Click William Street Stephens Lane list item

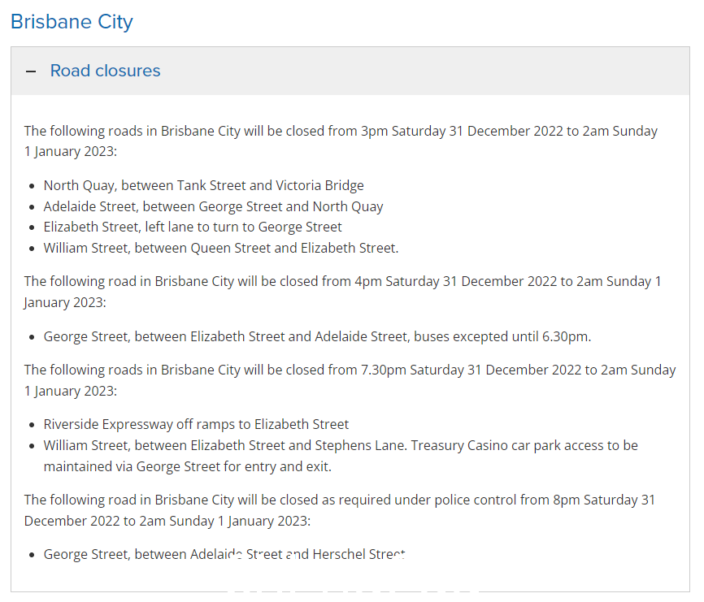[341, 456]
